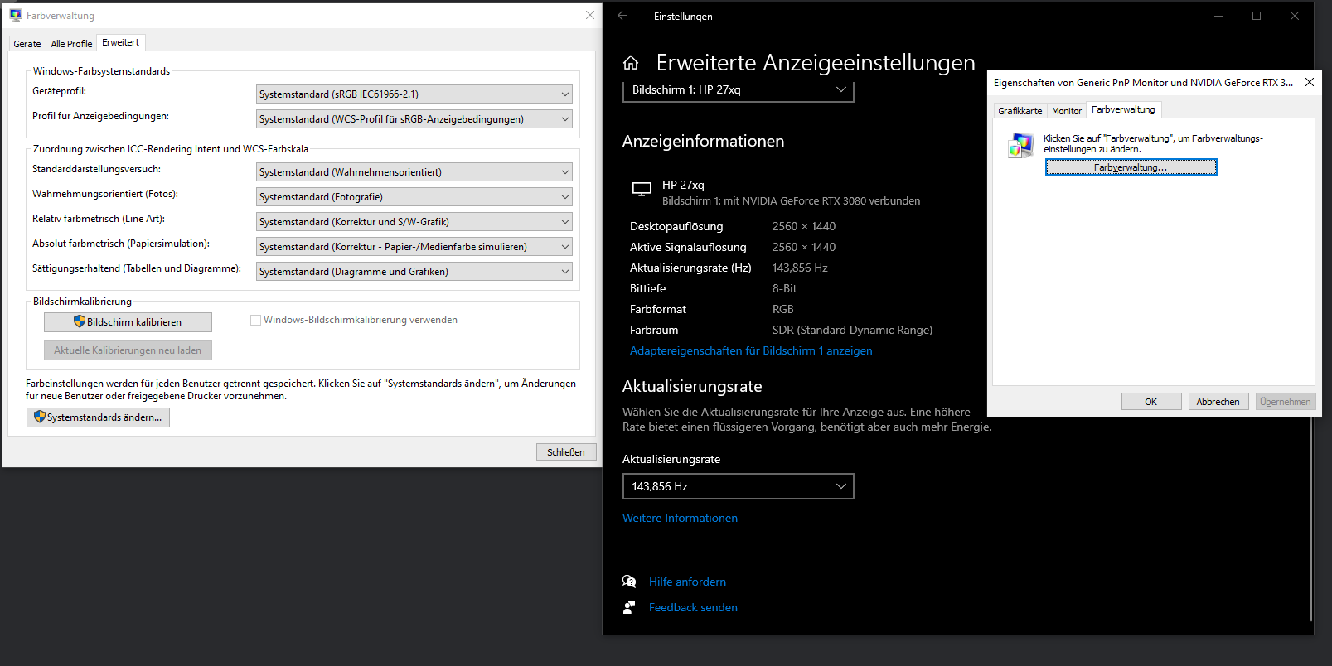Click the Farbverwaltung... button in Eigenschaften
The width and height of the screenshot is (1332, 666).
1131,167
